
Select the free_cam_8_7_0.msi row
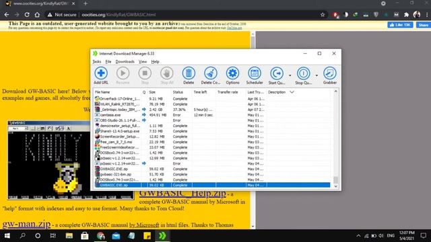[x=212, y=142]
